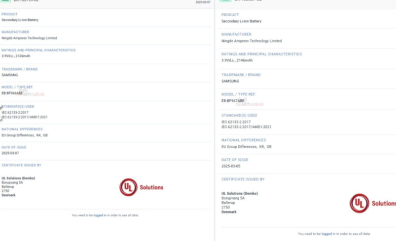This screenshot has height=241, width=396.
Task: Click 'Model / Type Ref.' heading above EB-BF967ABE
Action: point(239,94)
